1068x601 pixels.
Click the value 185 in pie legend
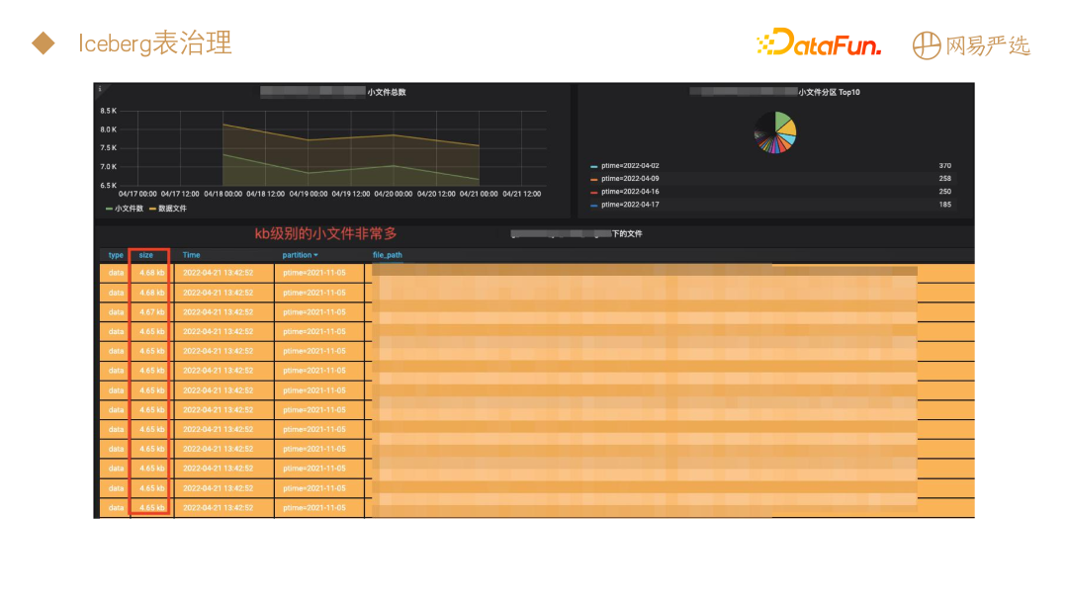(x=944, y=205)
